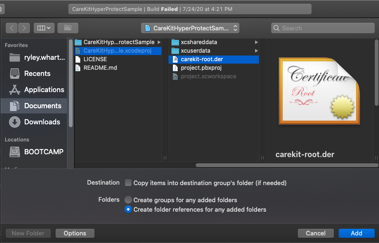The image size is (379, 243).
Task: Select the LICENSE file
Action: [x=118, y=59]
